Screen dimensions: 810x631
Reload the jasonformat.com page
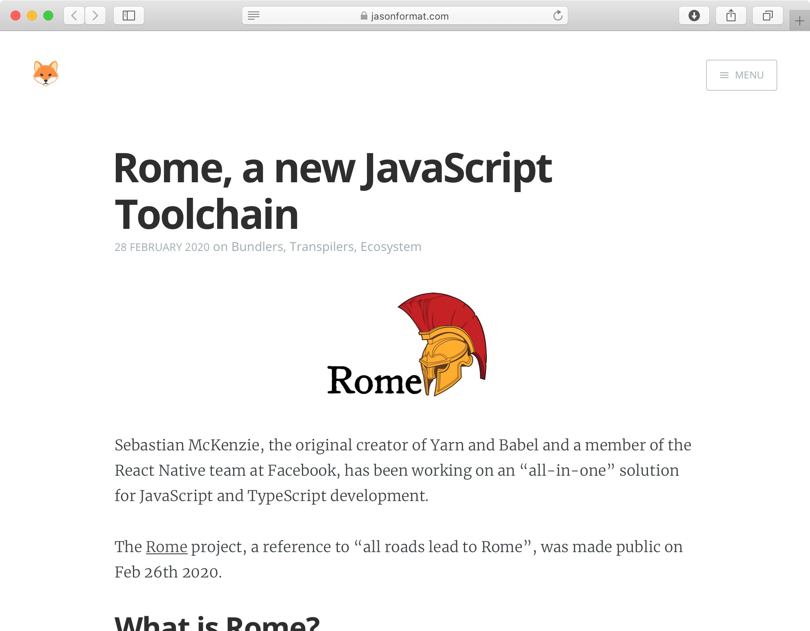pyautogui.click(x=558, y=16)
